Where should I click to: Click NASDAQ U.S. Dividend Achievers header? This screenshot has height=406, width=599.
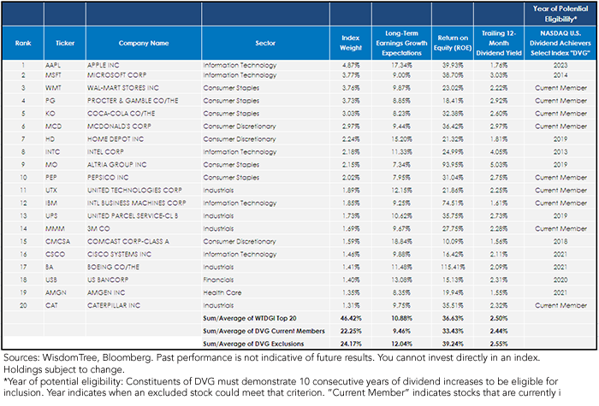[x=560, y=43]
